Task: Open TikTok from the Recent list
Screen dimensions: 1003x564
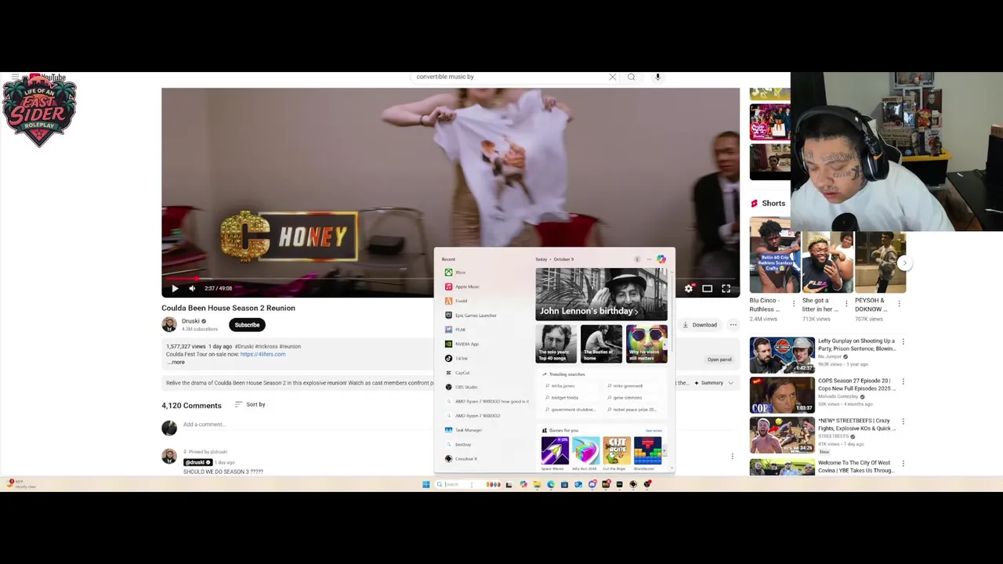Action: click(486, 358)
